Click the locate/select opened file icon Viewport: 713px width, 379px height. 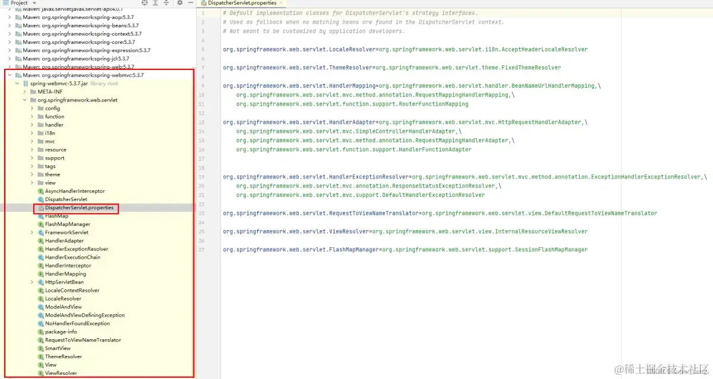(144, 3)
